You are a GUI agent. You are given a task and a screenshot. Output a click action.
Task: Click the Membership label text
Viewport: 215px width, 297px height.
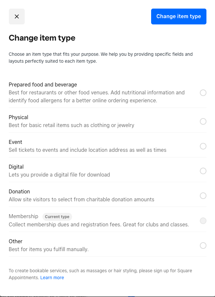pyautogui.click(x=23, y=216)
